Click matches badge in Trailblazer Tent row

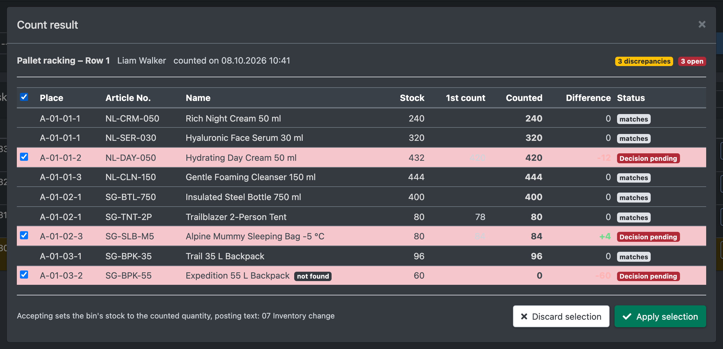pyautogui.click(x=634, y=218)
